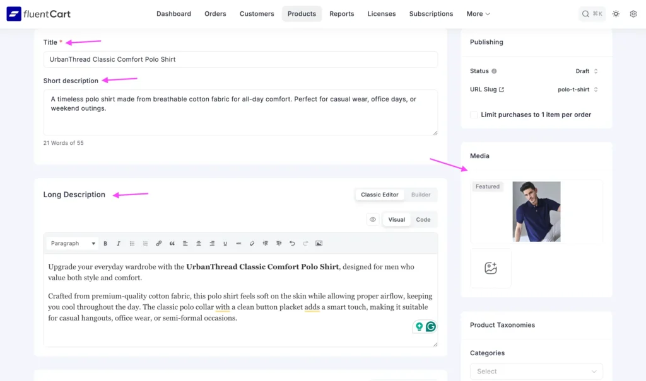Screen dimensions: 646x381
Task: Add a blockquote from the toolbar
Action: tap(172, 243)
